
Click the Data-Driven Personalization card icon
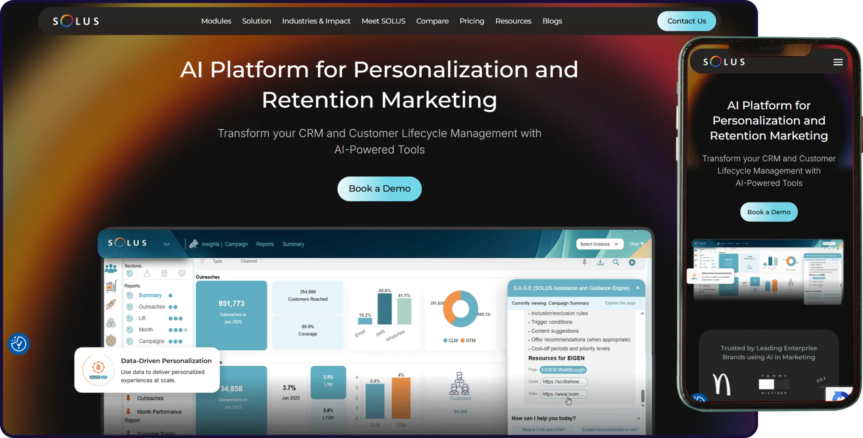[98, 370]
